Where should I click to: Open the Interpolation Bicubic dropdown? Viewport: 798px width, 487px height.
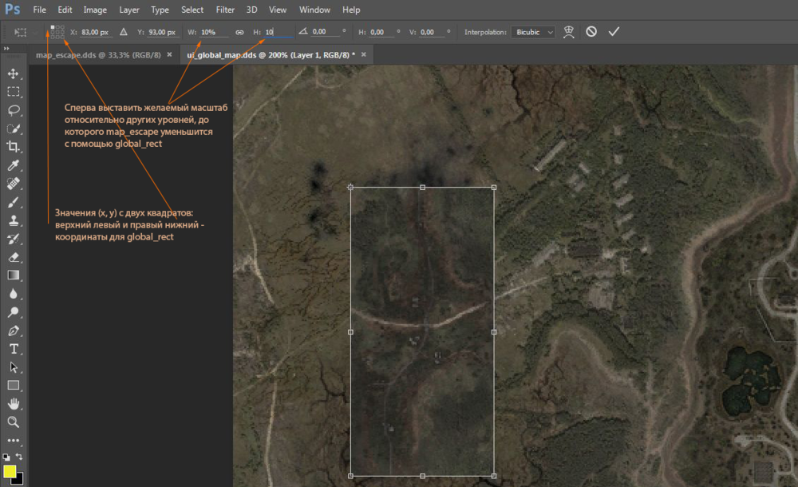point(533,32)
